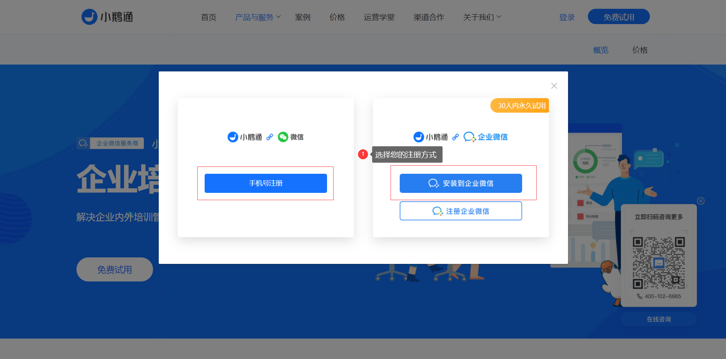Go to the 首页 menu item
The width and height of the screenshot is (726, 359).
[208, 17]
